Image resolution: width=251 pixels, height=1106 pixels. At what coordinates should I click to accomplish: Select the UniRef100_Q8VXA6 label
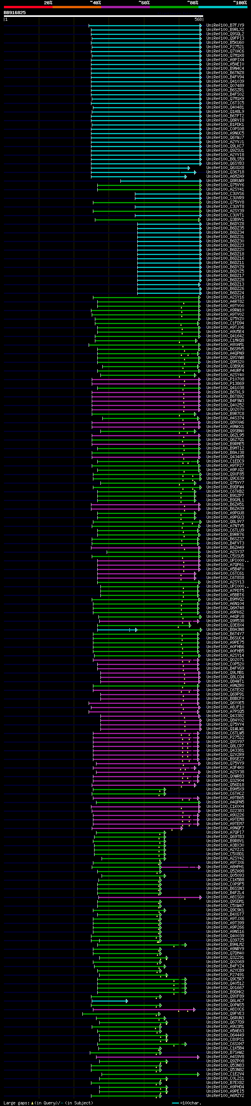[x=225, y=422]
